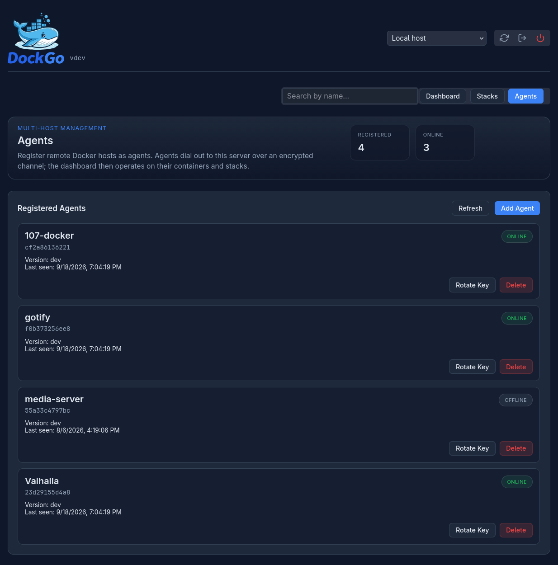
Task: Click Last seen 8/6/2026, 4:19:06 PM
Action: (x=72, y=430)
